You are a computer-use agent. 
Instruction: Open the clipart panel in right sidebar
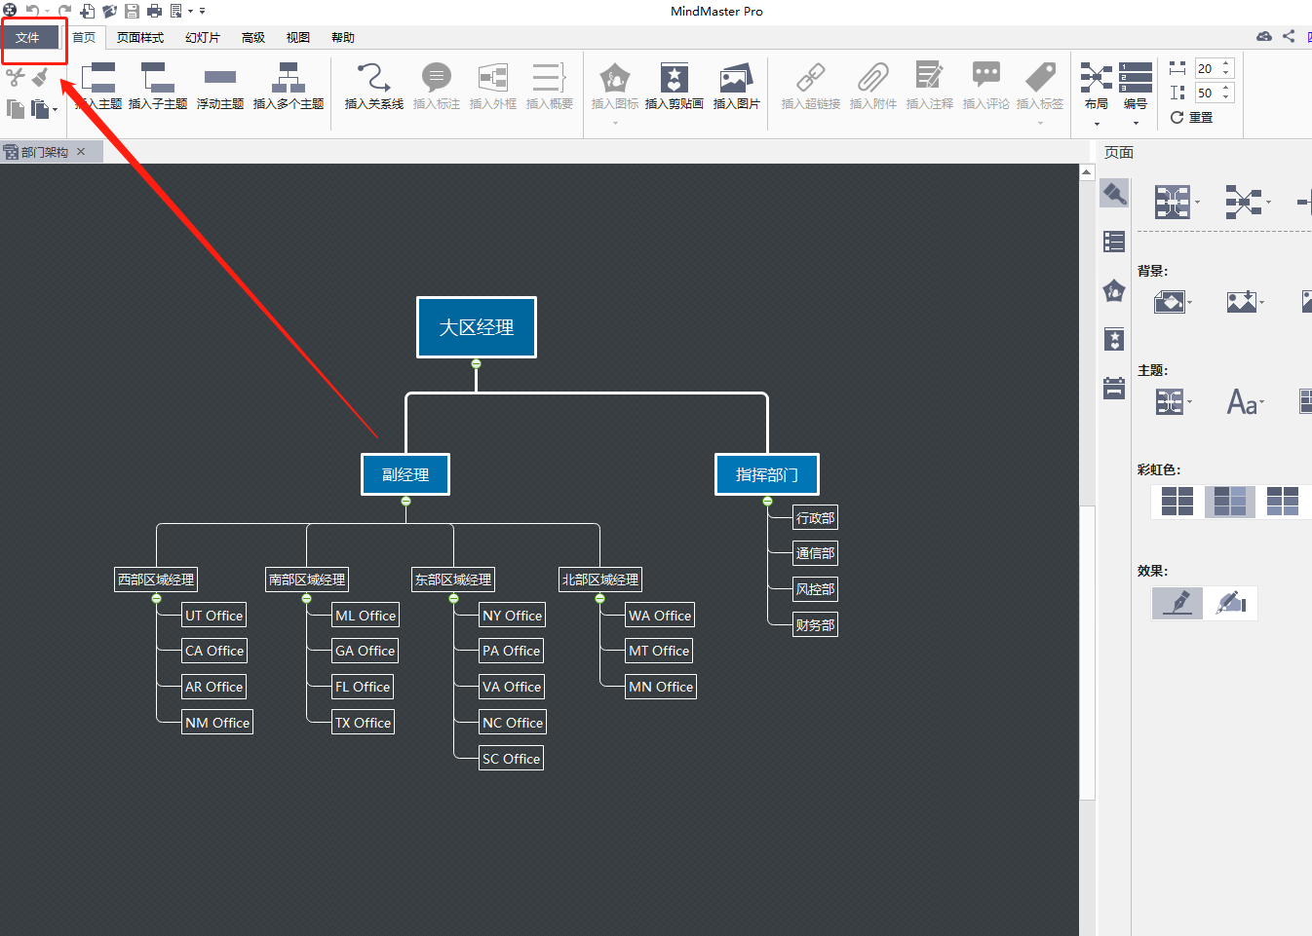point(1114,339)
